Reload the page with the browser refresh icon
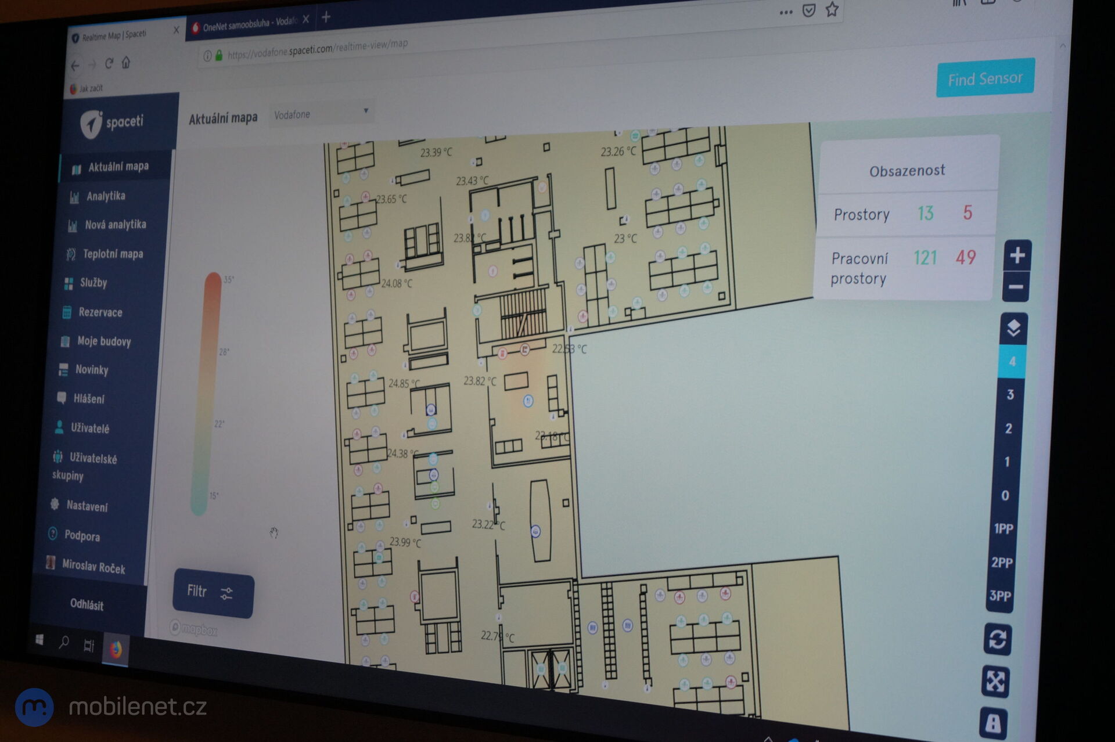 (109, 64)
